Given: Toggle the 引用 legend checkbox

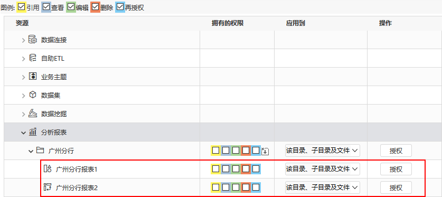Looking at the screenshot, I should [22, 7].
